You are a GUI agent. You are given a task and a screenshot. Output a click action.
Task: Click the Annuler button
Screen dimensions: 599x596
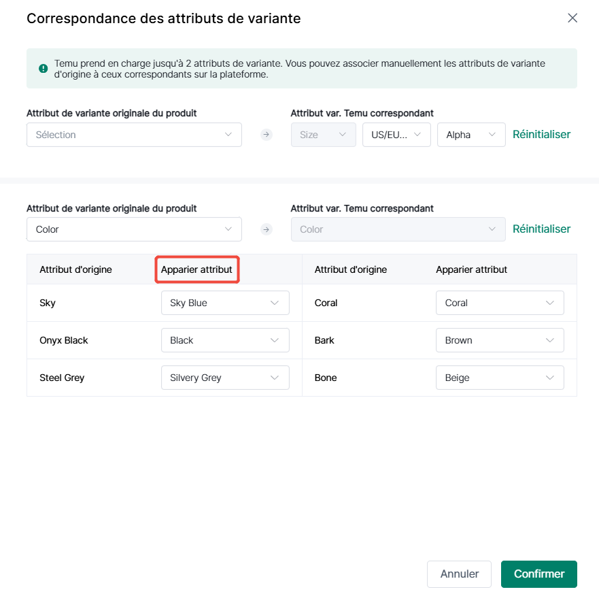coord(459,574)
